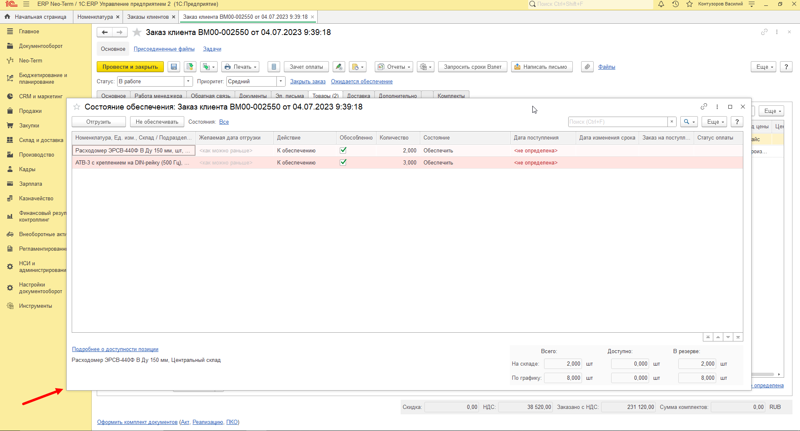Open Склад и доставка section in sidebar
Screen dimensions: 800x431
(41, 140)
